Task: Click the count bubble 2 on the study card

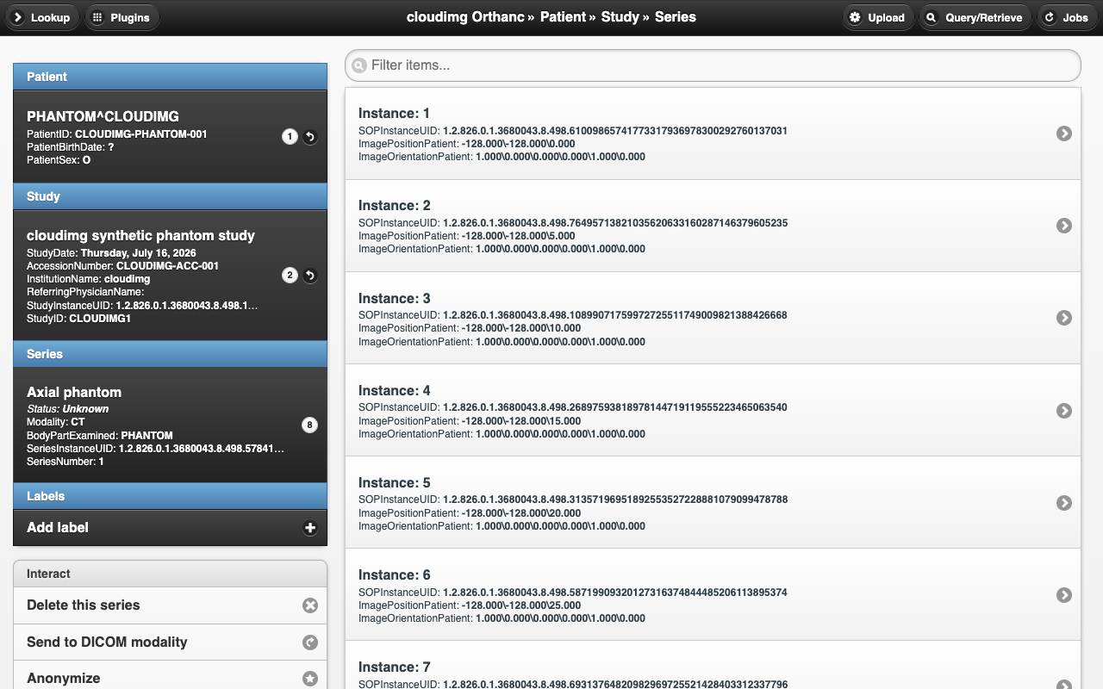Action: coord(290,276)
